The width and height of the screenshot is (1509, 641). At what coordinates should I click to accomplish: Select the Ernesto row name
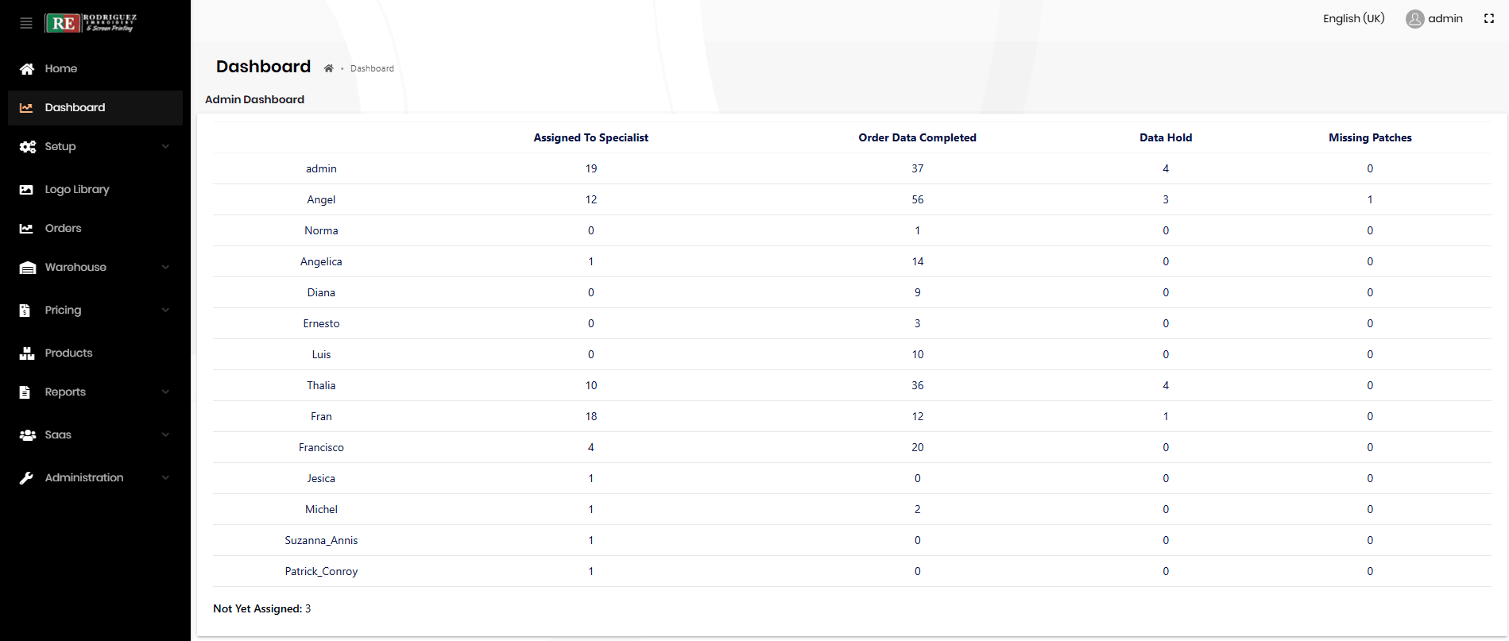coord(321,324)
